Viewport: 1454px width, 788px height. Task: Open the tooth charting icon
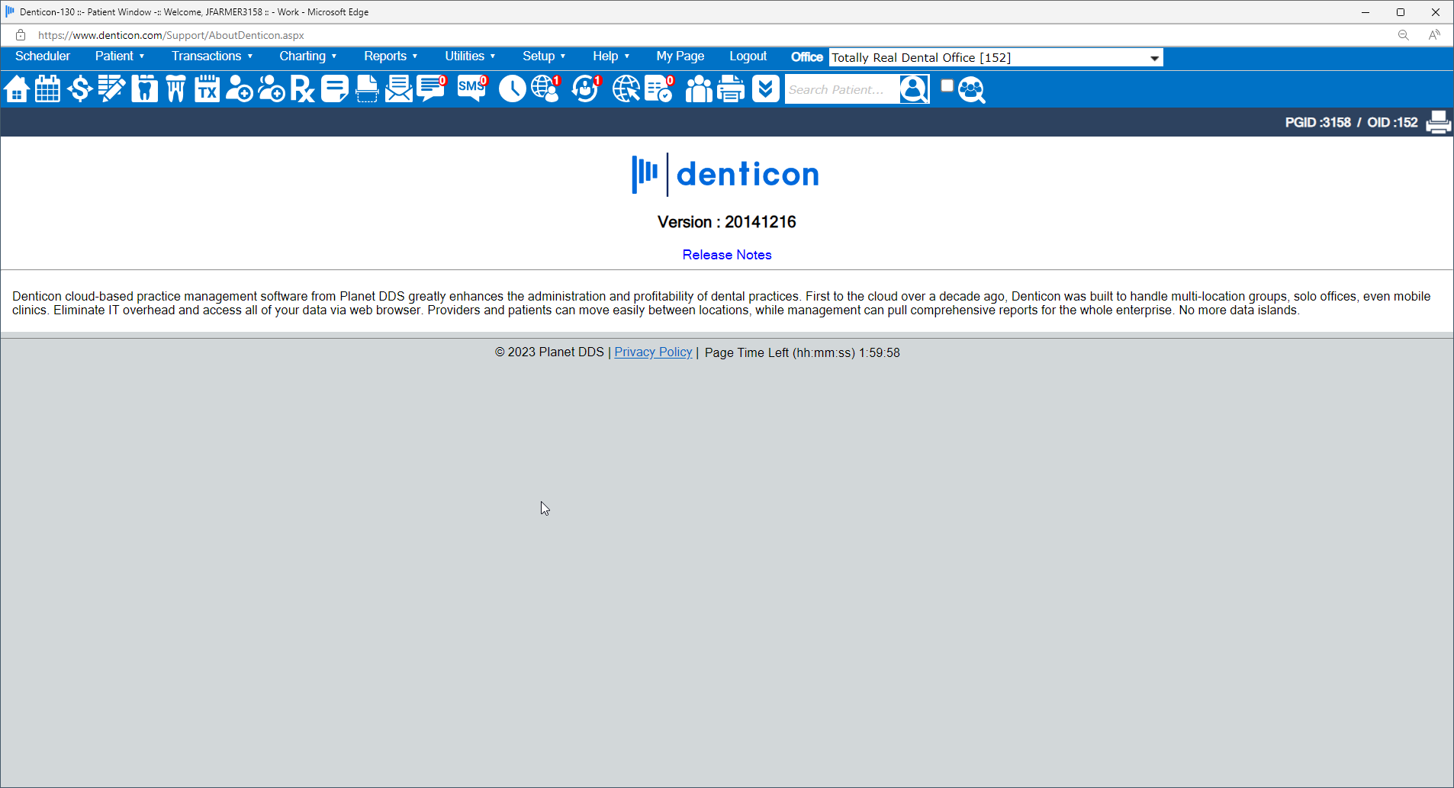[144, 89]
